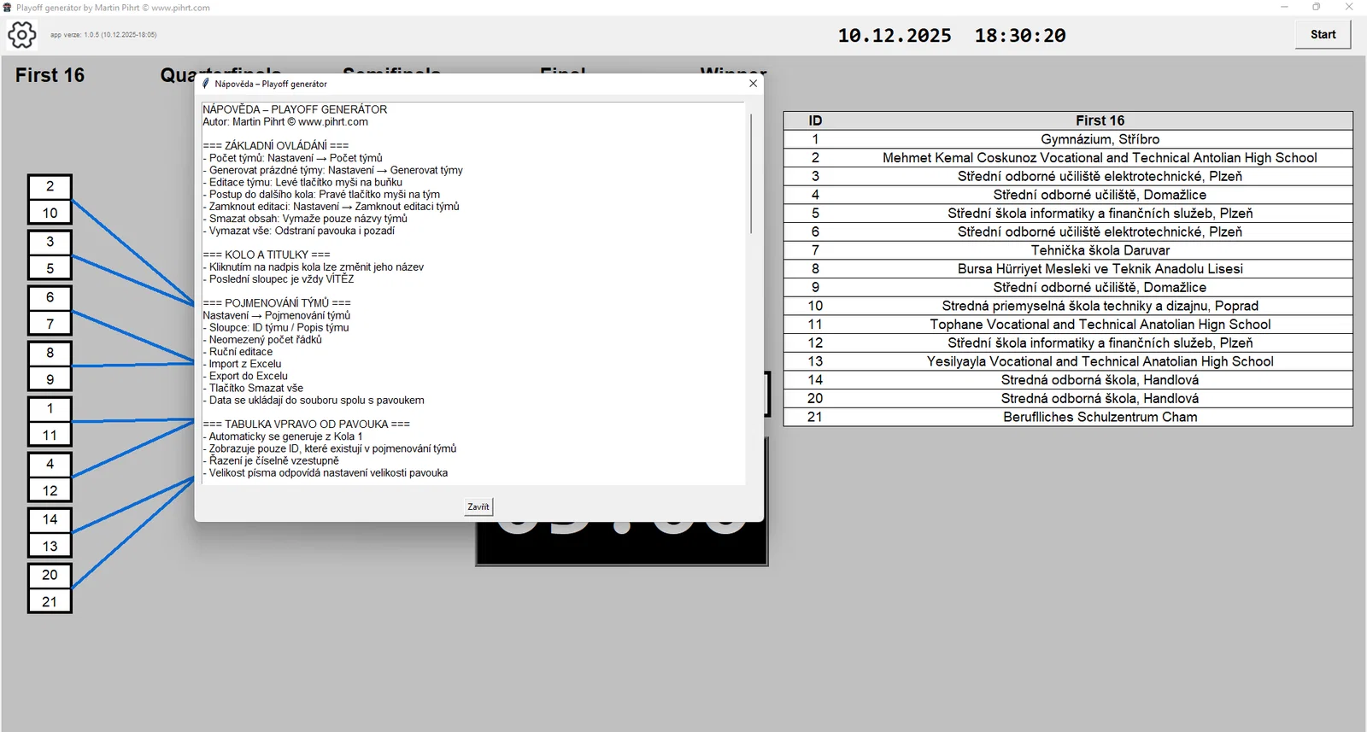Click the app version label beside the gear
The width and height of the screenshot is (1367, 732).
(103, 35)
